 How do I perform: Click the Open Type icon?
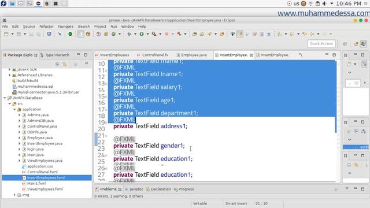(x=194, y=34)
